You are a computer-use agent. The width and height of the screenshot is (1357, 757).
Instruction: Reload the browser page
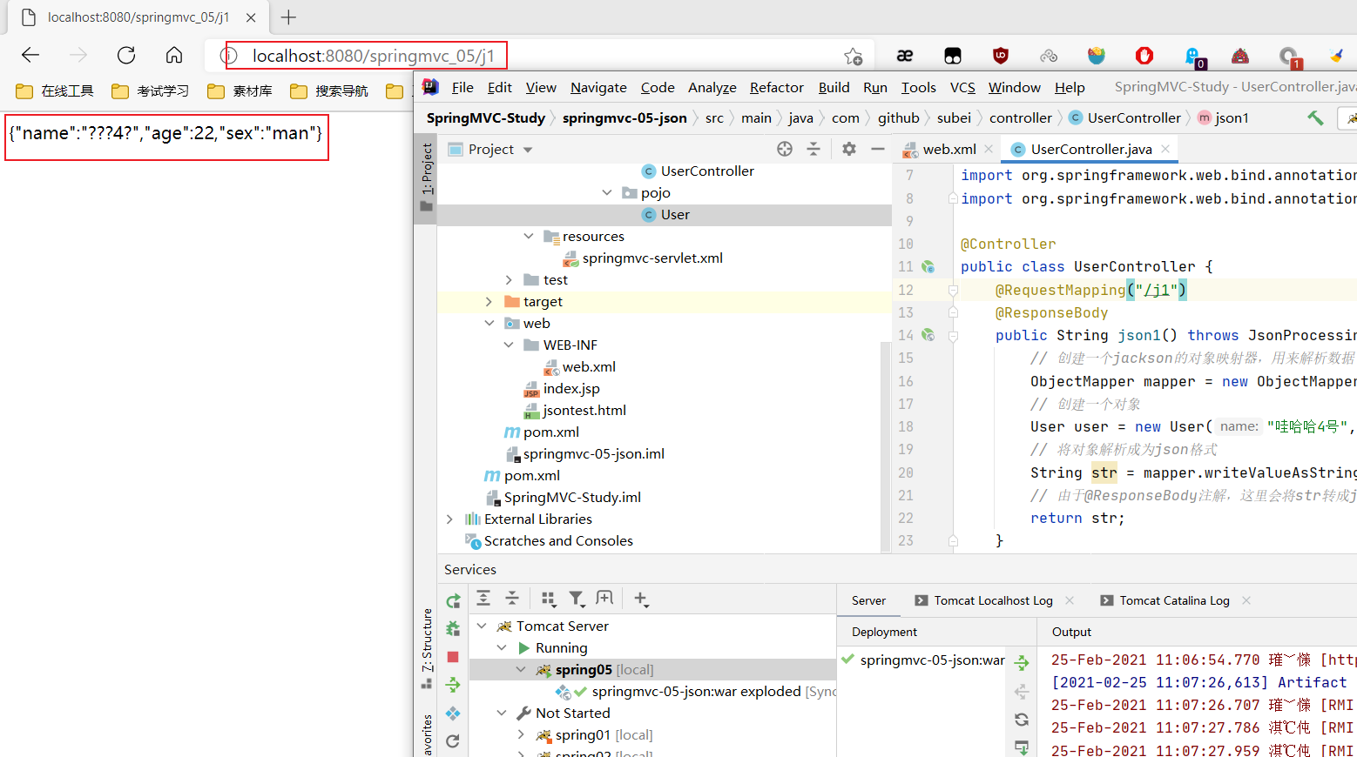(126, 56)
